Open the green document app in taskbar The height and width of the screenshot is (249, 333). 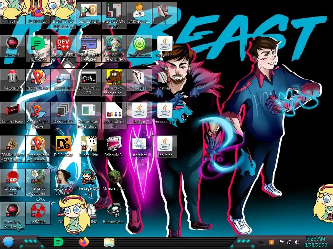tap(58, 242)
